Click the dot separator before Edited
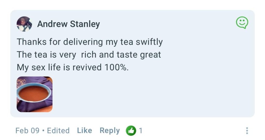Image resolution: width=265 pixels, height=140 pixels. coord(43,131)
